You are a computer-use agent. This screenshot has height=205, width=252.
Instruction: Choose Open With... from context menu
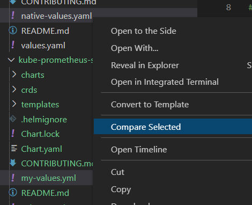tap(135, 48)
